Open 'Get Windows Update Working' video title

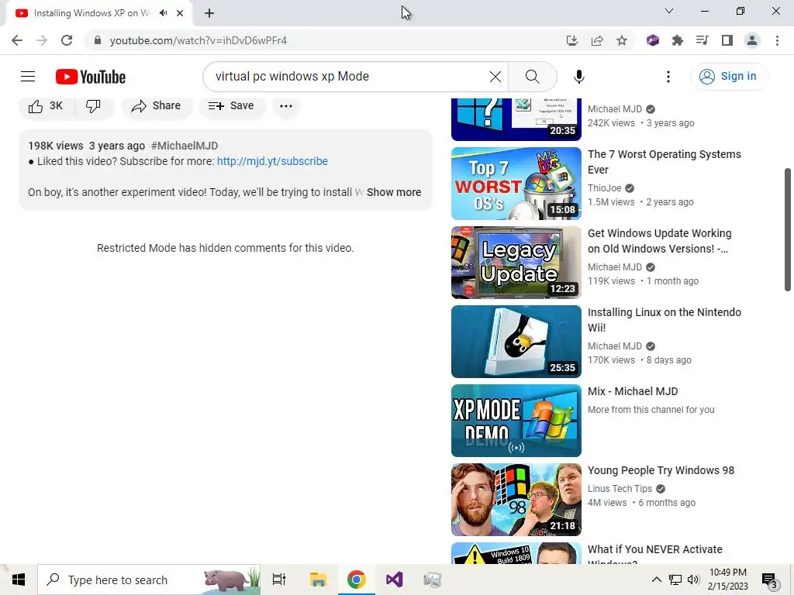[x=659, y=241]
